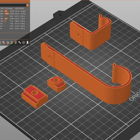Open the legend view type dropdown arrow
Viewport: 140px width, 140px height.
[x=28, y=5]
